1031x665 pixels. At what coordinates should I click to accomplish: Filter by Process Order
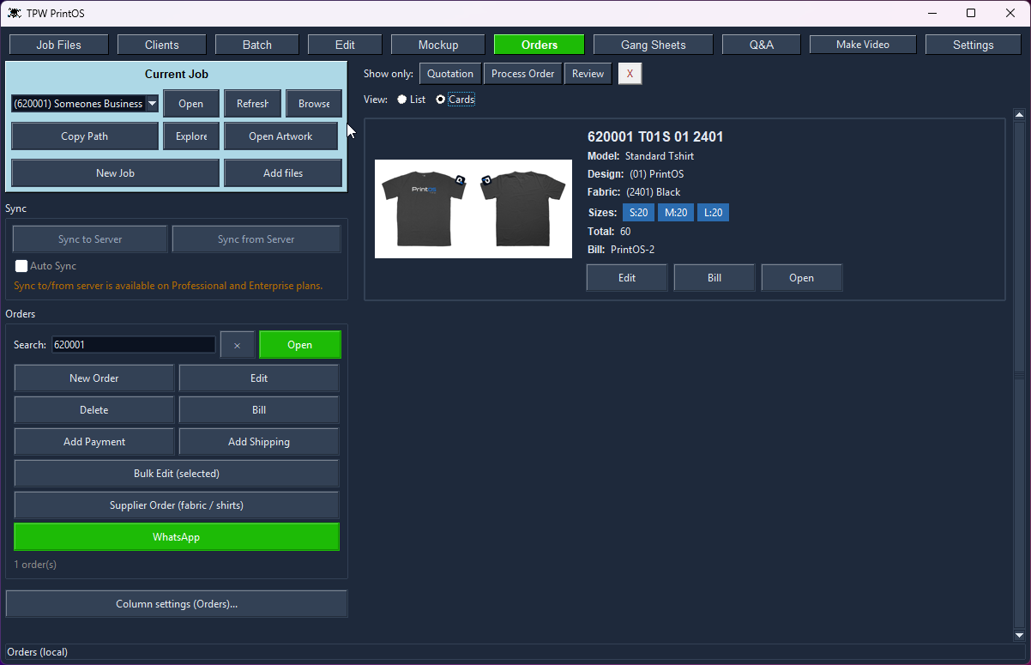pos(522,74)
